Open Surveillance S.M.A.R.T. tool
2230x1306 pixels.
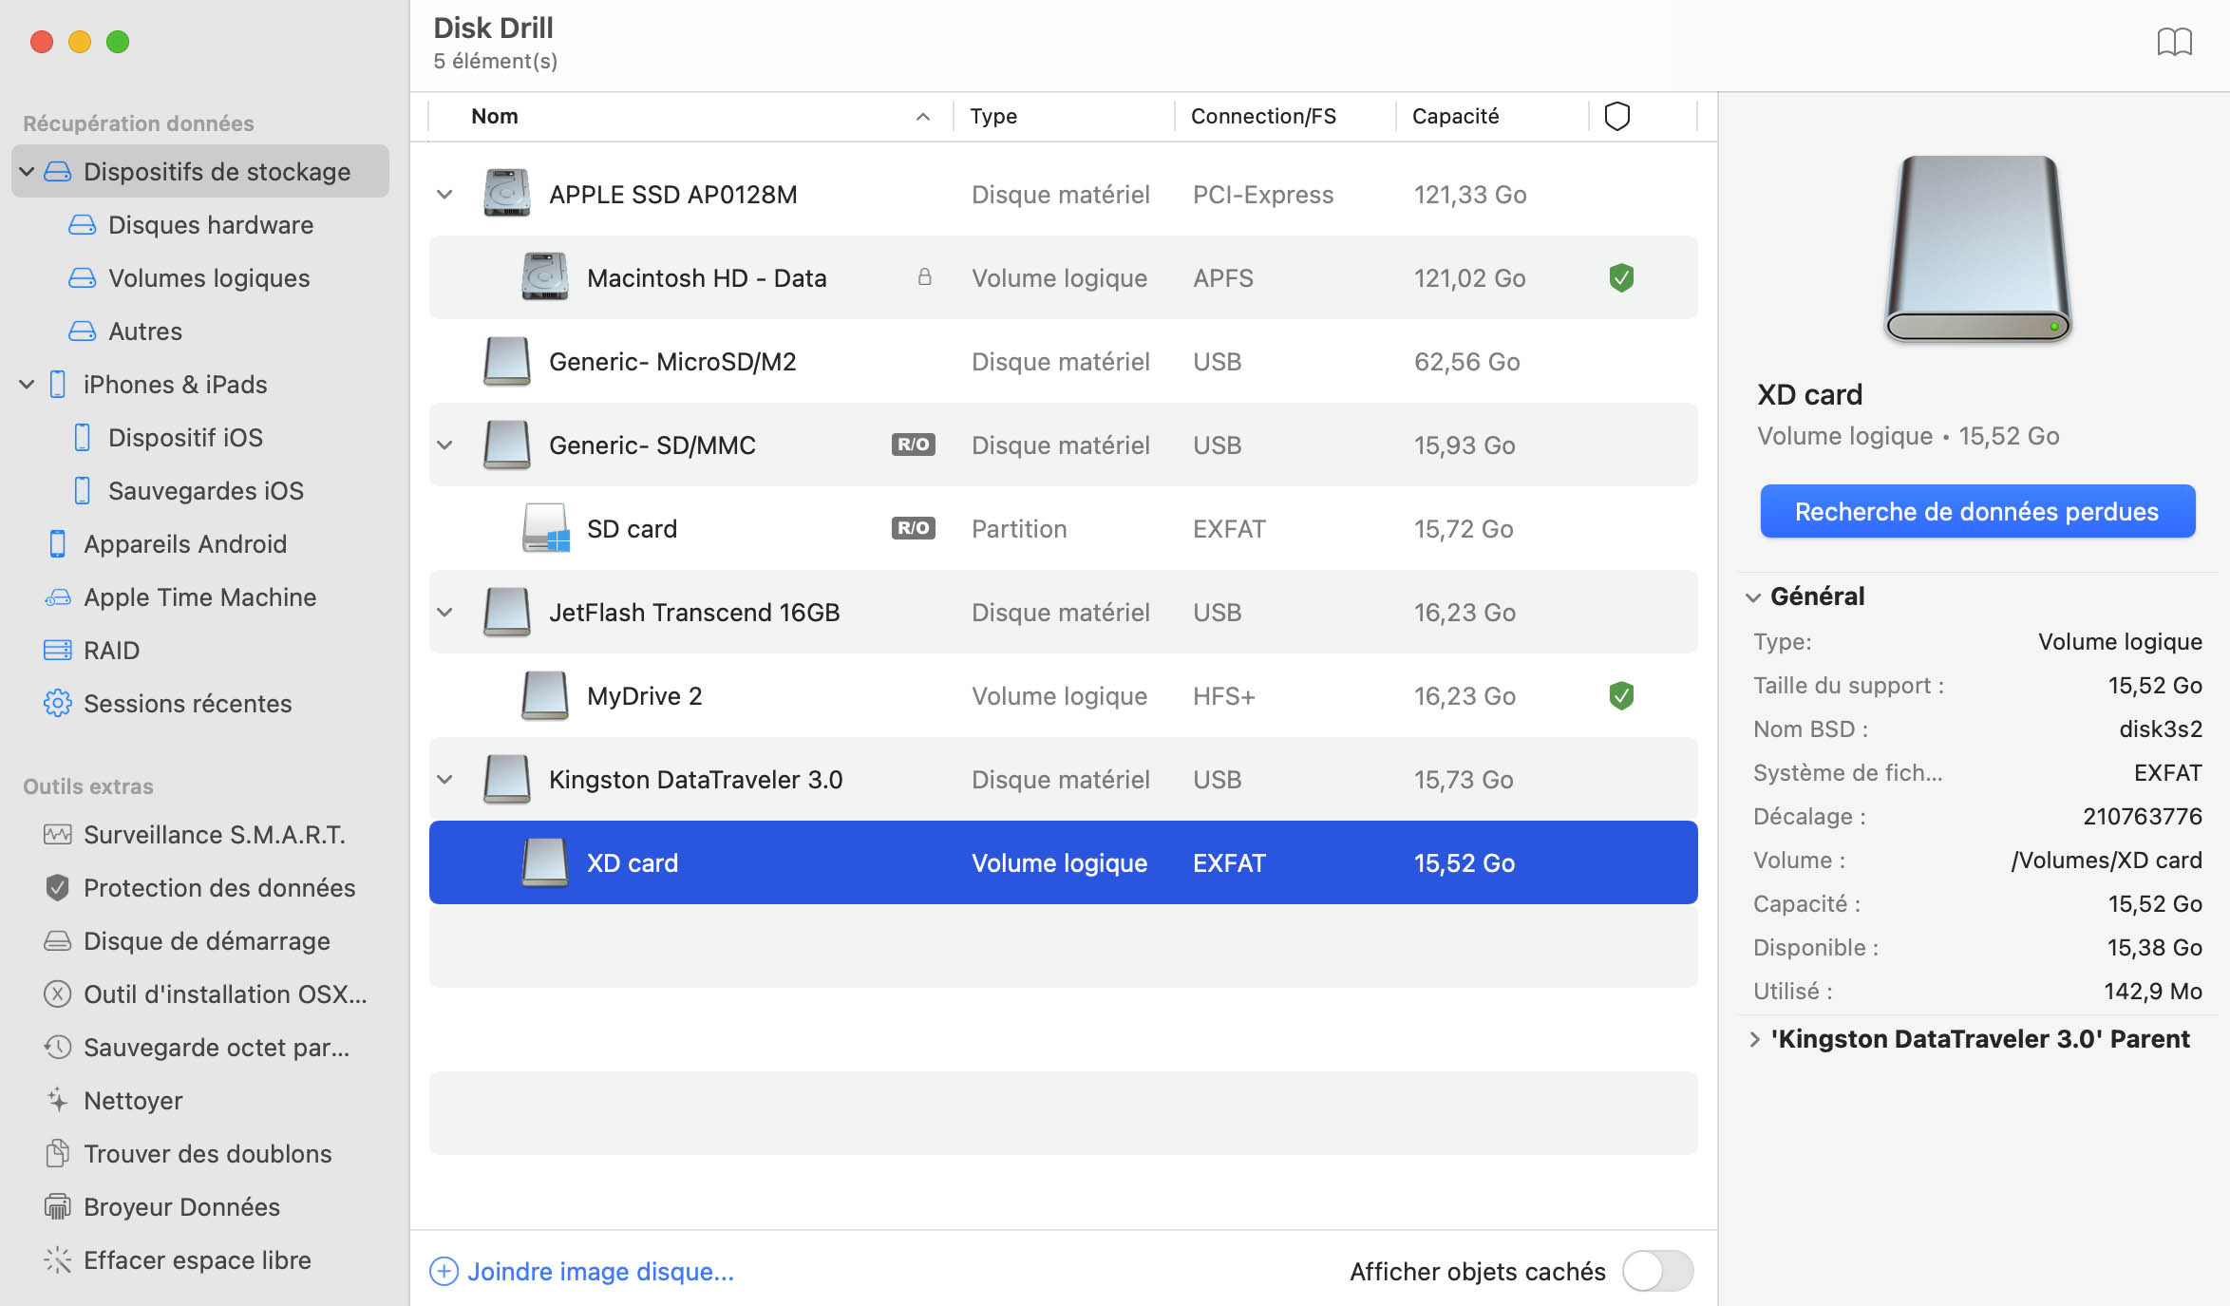pos(214,835)
